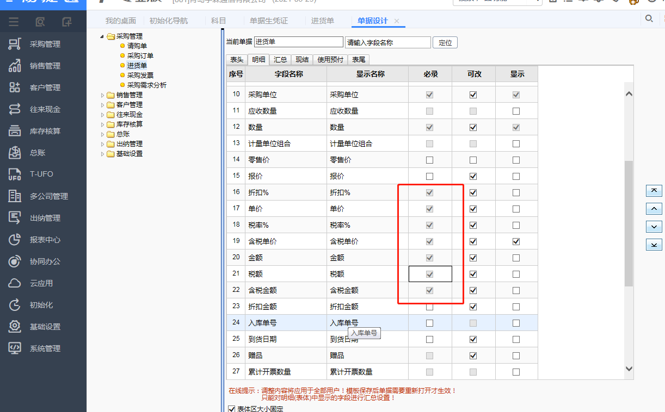Focus the 请输入字段名称 search field
Viewport: 665px width, 412px height.
[x=388, y=42]
